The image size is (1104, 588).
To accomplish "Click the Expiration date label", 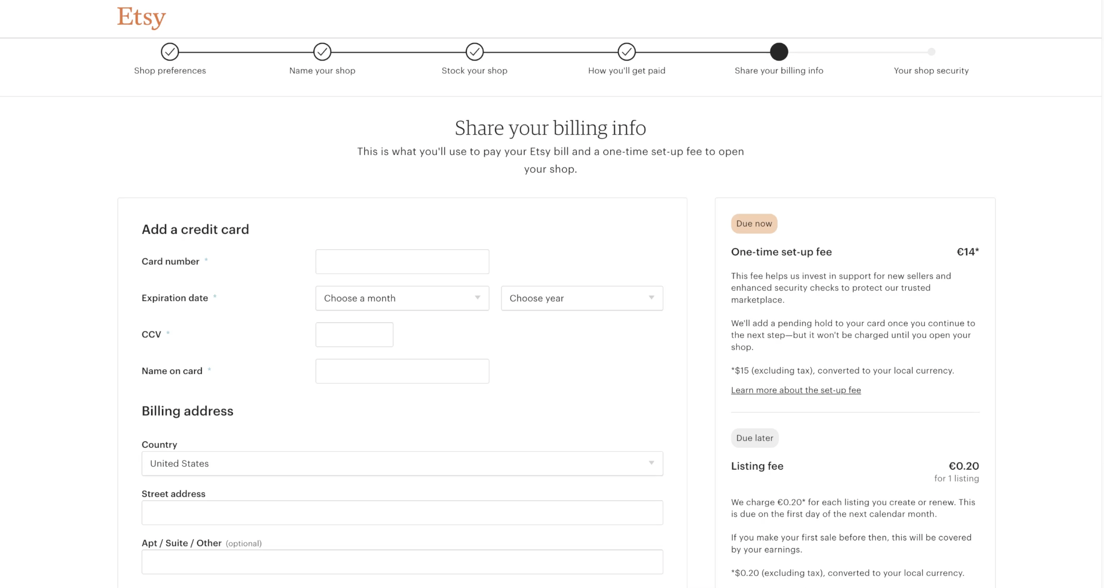I will coord(175,298).
